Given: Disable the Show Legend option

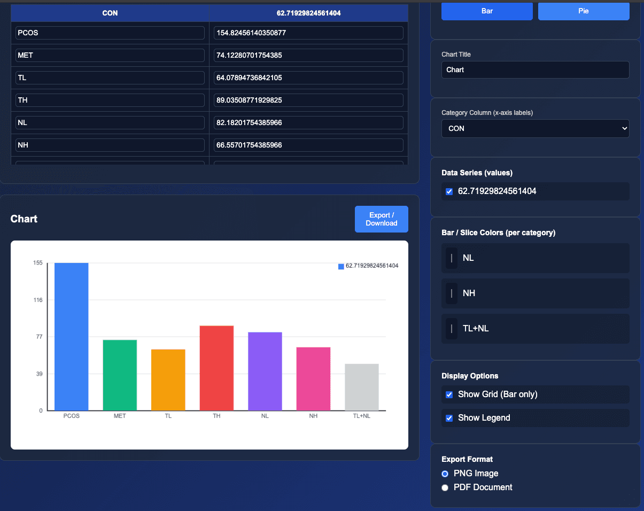Looking at the screenshot, I should pyautogui.click(x=449, y=418).
